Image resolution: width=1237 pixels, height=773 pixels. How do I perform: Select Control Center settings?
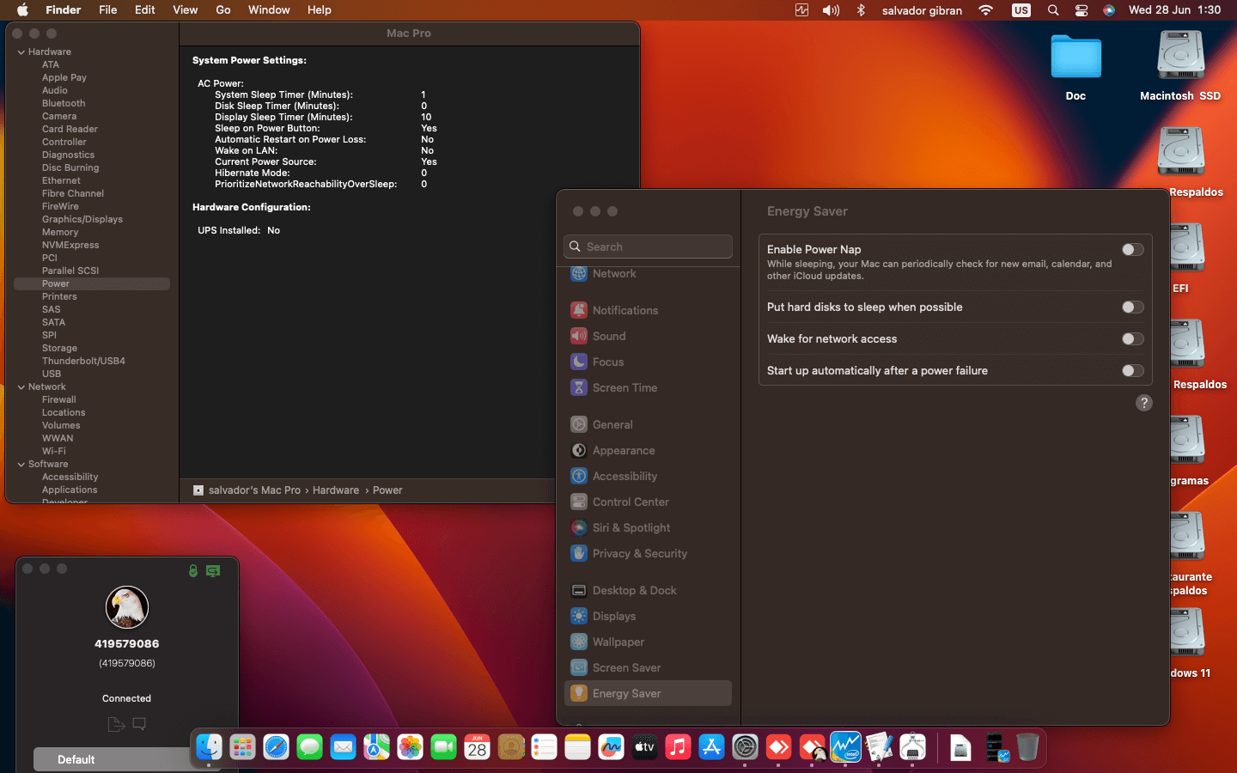tap(649, 502)
